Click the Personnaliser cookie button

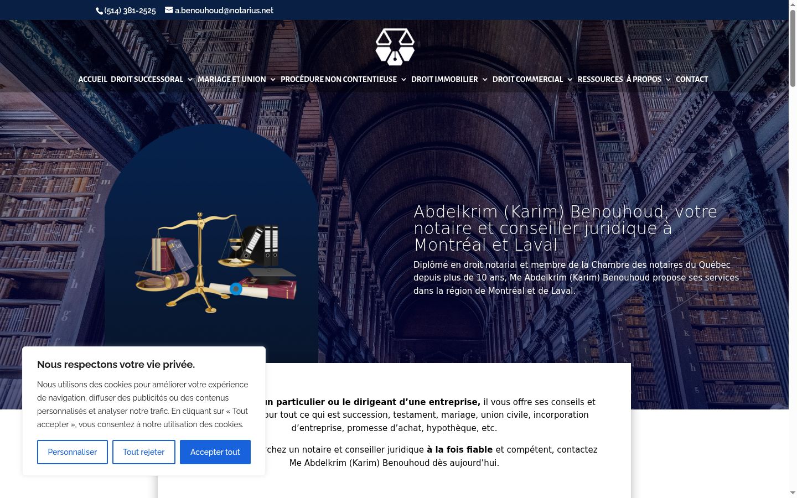point(73,452)
